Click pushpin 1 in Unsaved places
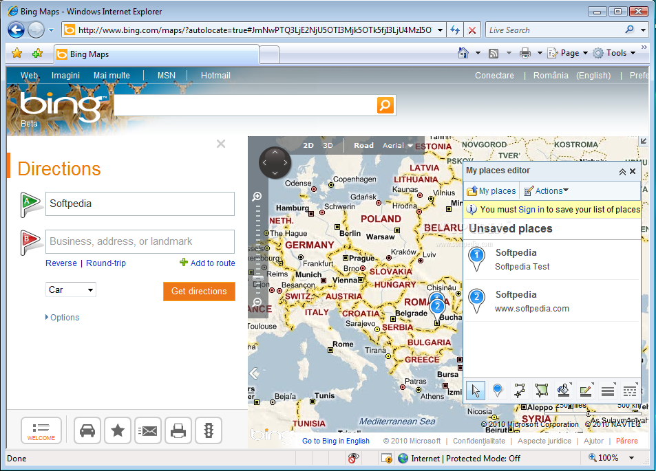This screenshot has height=471, width=656. click(x=476, y=259)
